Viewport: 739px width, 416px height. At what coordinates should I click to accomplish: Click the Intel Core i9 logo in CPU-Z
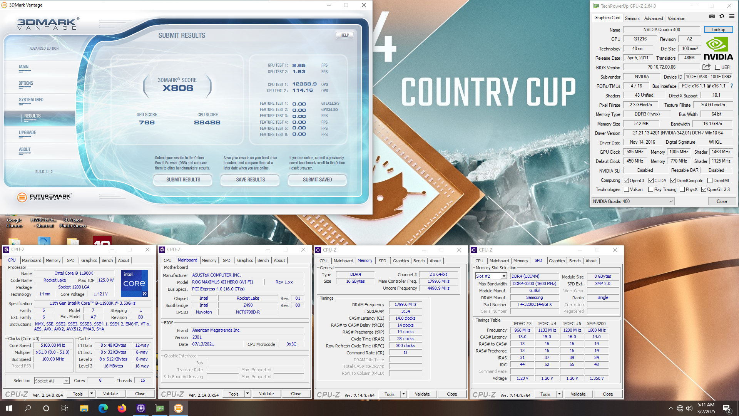[134, 283]
